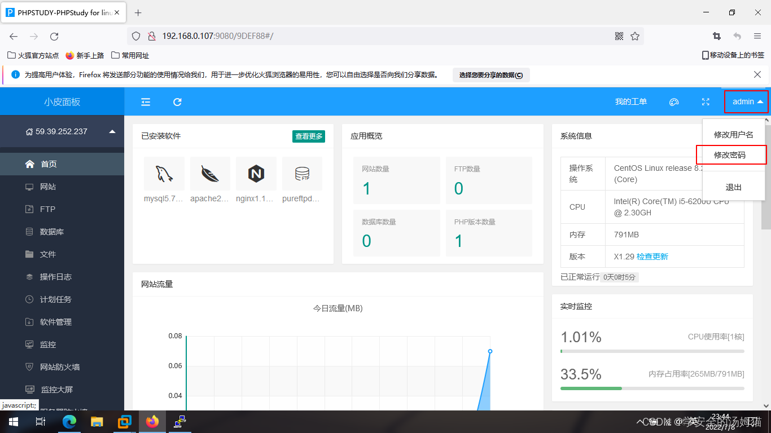Image resolution: width=771 pixels, height=433 pixels.
Task: Open 我的工单 in the header
Action: [x=631, y=102]
